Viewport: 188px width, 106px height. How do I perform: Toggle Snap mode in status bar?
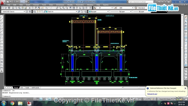(35, 99)
